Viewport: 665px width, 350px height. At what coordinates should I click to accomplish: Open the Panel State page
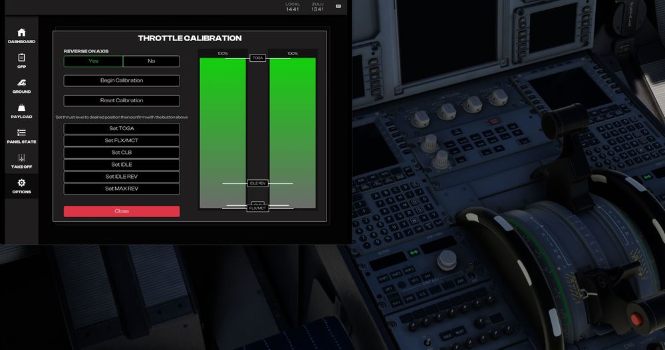point(21,135)
